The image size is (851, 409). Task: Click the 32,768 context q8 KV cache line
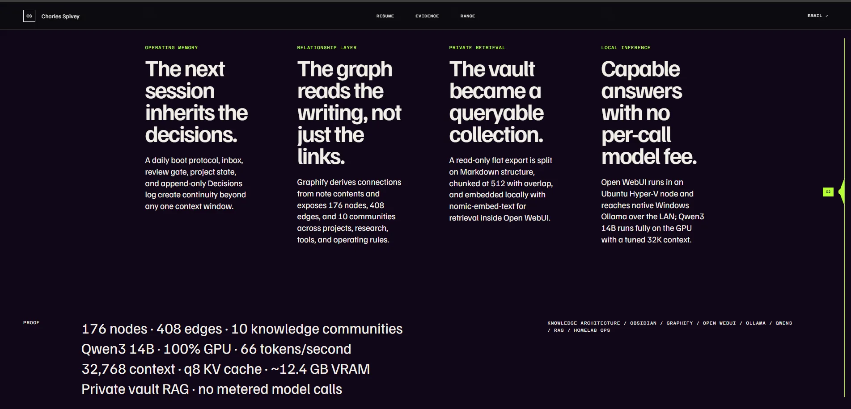[226, 369]
